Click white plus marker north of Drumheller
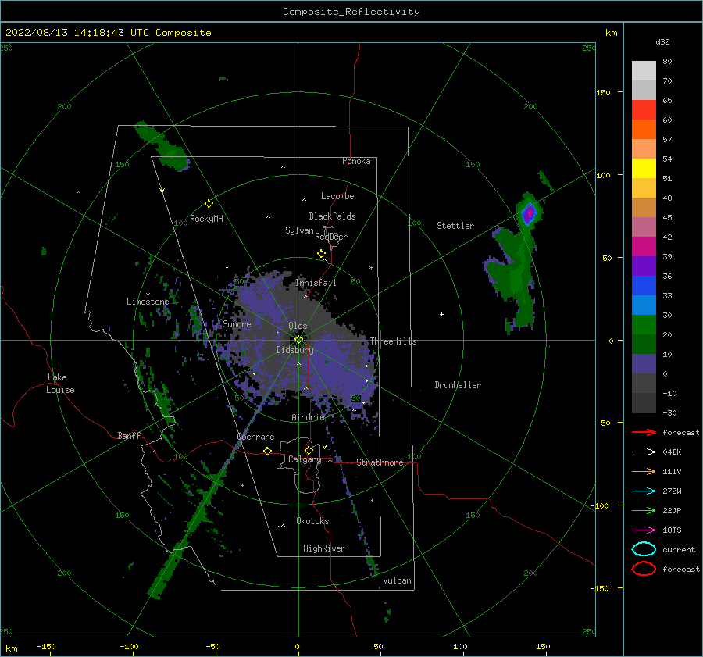Screen dimensions: 703x657 tap(441, 314)
